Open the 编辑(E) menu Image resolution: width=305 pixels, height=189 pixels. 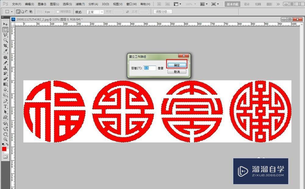click(29, 4)
